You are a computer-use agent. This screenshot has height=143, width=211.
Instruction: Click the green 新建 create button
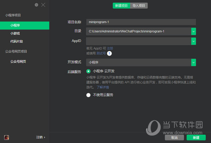pyautogui.click(x=196, y=138)
